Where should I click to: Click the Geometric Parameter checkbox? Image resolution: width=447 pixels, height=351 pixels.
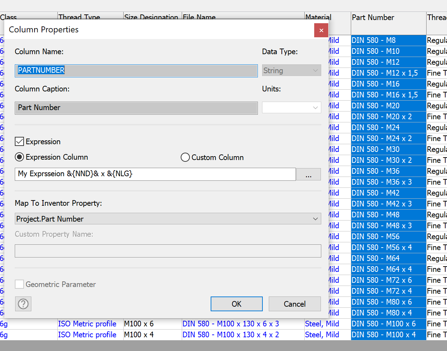click(x=19, y=284)
